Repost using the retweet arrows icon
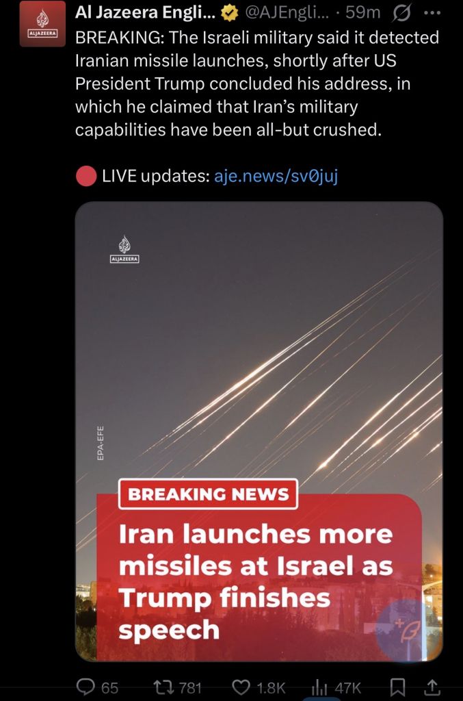This screenshot has width=463, height=701. click(x=163, y=687)
